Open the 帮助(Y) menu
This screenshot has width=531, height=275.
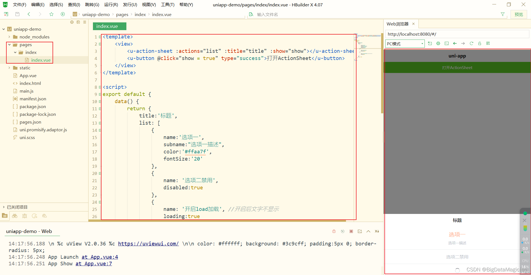186,5
